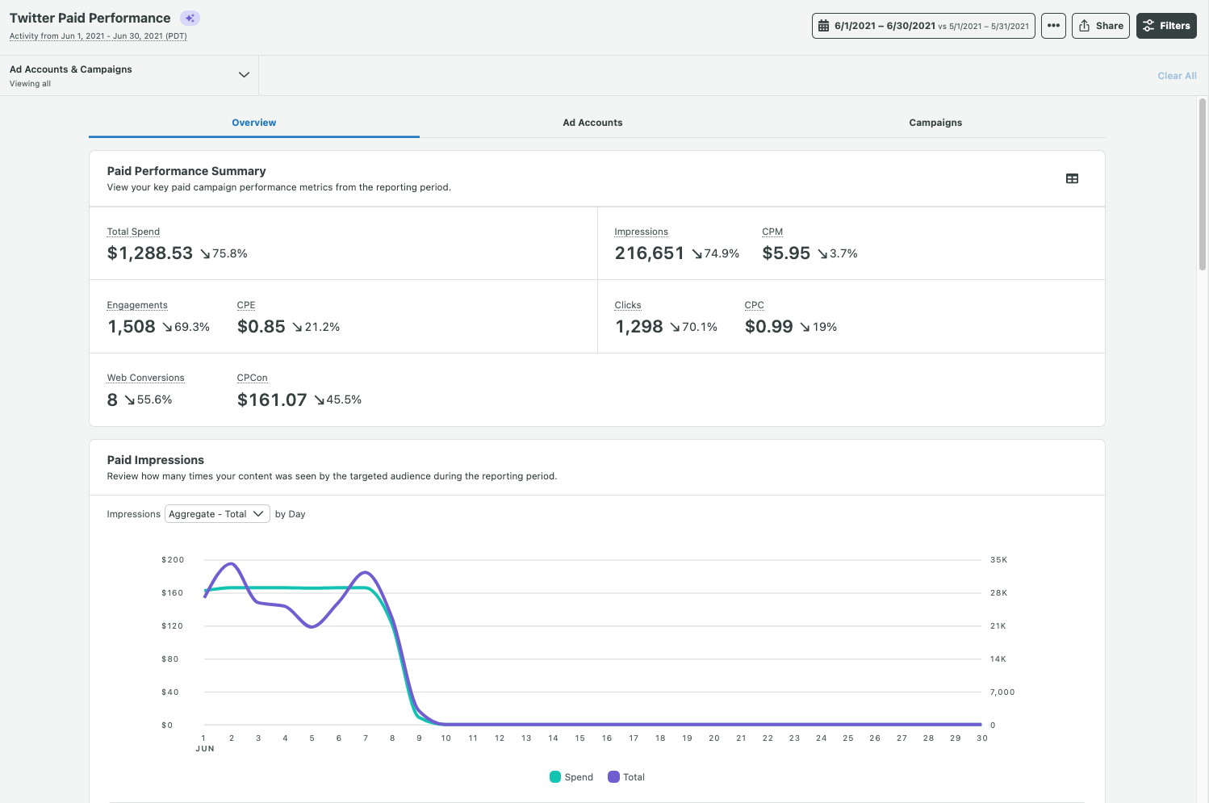
Task: Select the Overview tab
Action: pos(253,123)
